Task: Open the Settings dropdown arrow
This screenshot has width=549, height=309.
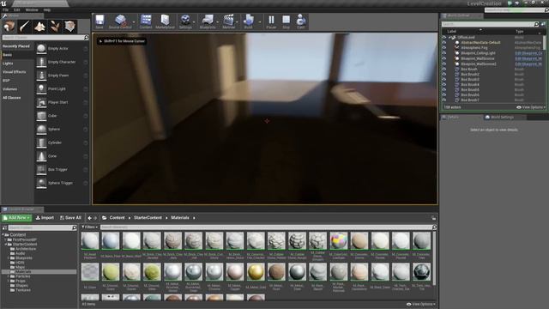Action: coord(194,22)
